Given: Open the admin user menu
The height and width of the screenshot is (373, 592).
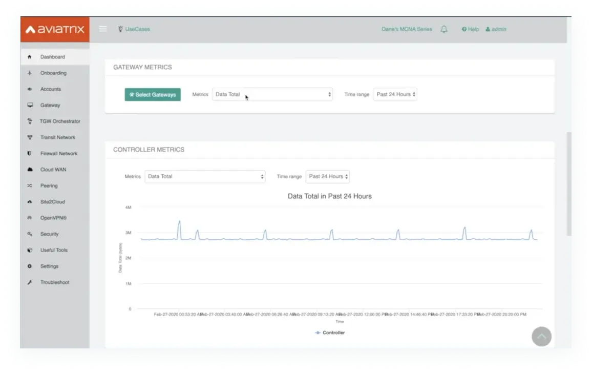Looking at the screenshot, I should [496, 29].
